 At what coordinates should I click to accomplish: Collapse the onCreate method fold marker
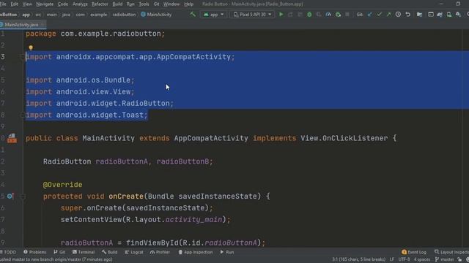click(x=23, y=197)
